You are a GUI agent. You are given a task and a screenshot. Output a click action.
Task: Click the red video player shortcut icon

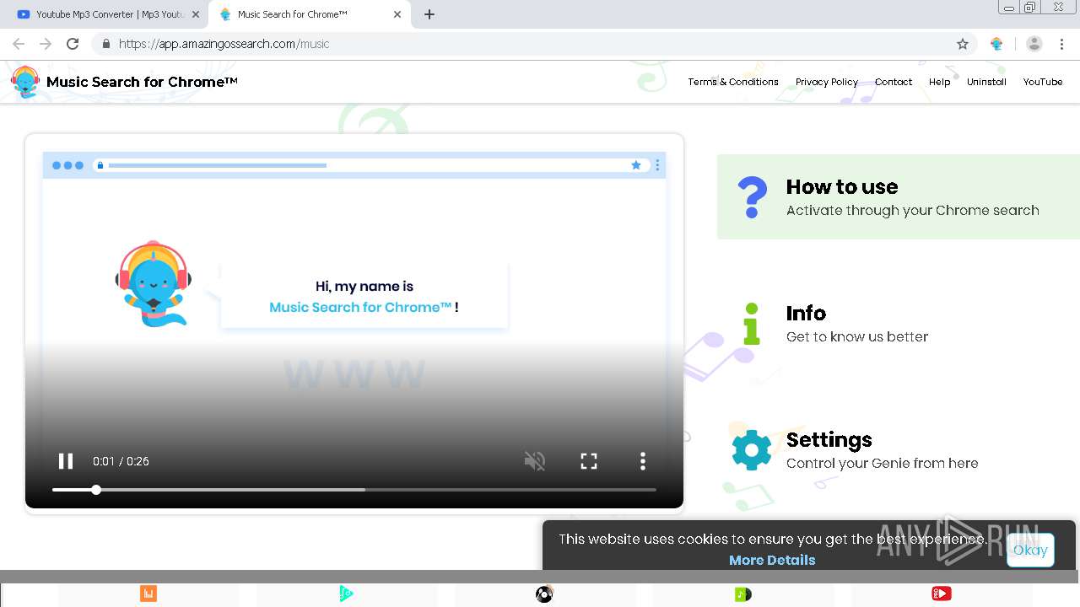pos(942,594)
